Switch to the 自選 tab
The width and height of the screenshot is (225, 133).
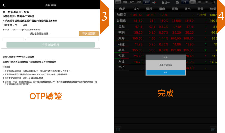(118, 2)
